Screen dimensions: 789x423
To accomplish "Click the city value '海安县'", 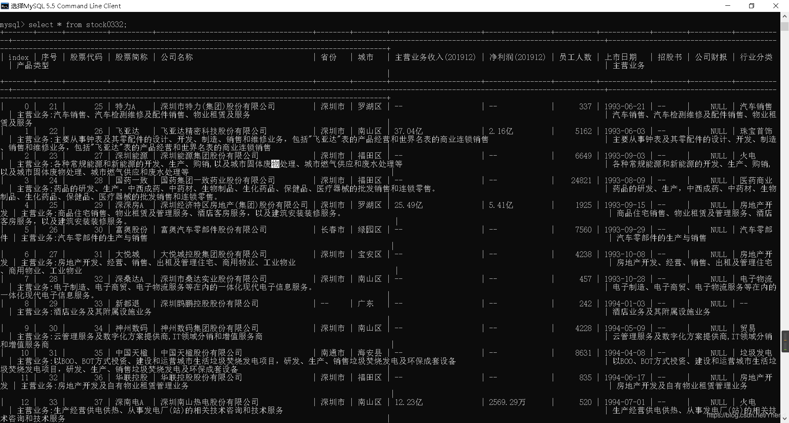I will coord(369,353).
